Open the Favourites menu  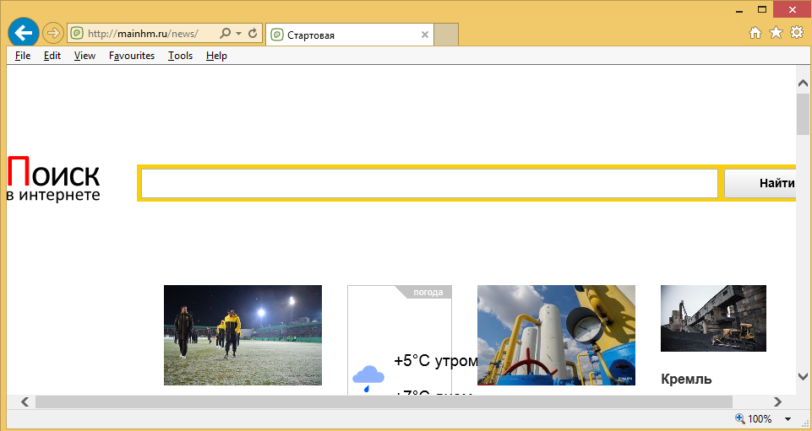tap(131, 56)
